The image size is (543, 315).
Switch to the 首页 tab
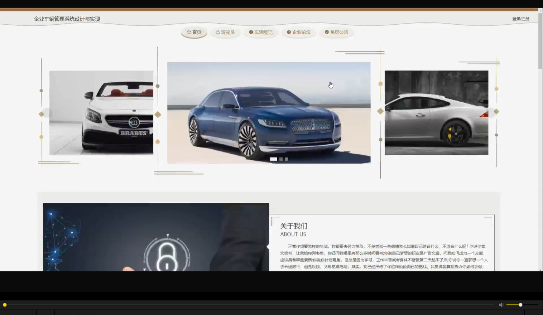click(x=194, y=32)
